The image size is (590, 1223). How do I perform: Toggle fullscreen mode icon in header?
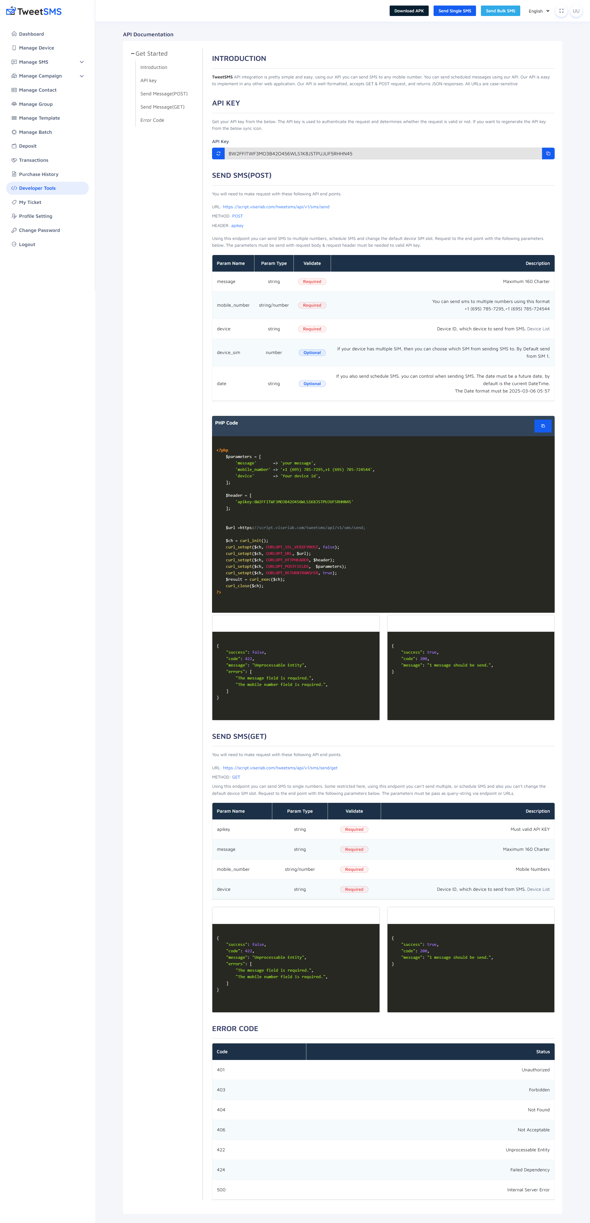tap(561, 11)
